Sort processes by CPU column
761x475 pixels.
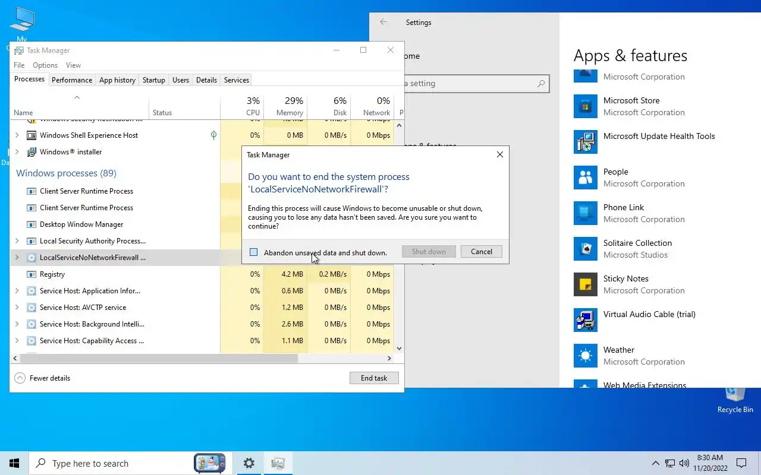(242, 106)
